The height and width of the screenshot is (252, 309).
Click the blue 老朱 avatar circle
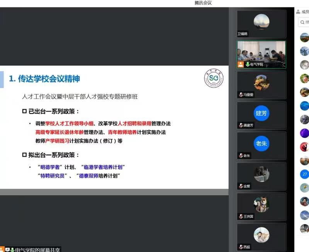261,144
